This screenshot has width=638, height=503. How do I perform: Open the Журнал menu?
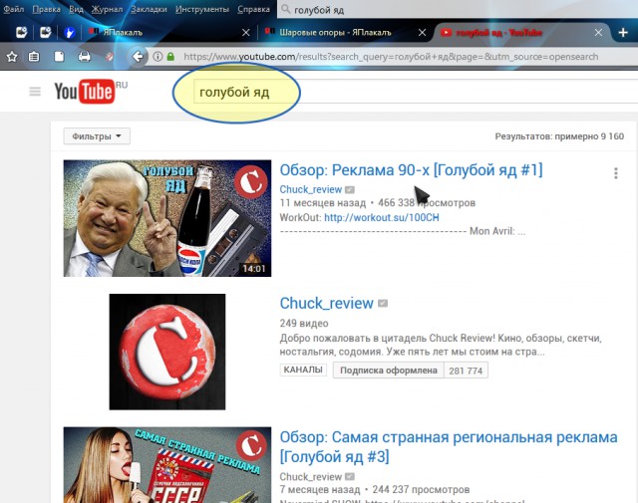click(107, 9)
